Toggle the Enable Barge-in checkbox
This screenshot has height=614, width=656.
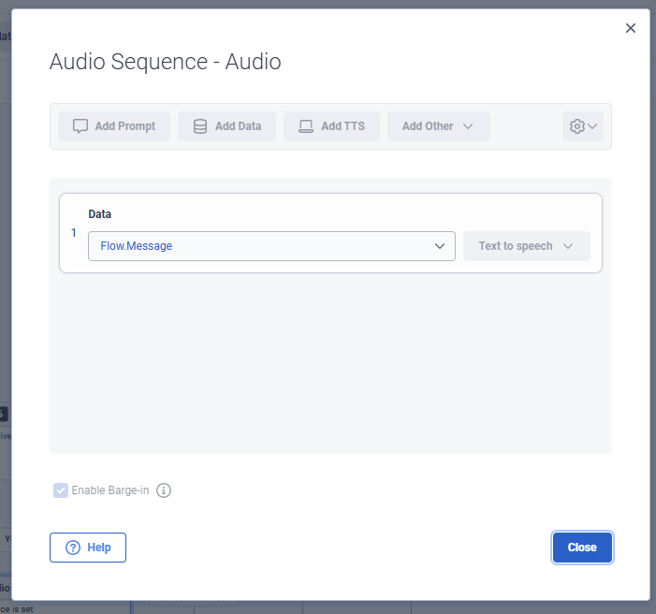(61, 490)
